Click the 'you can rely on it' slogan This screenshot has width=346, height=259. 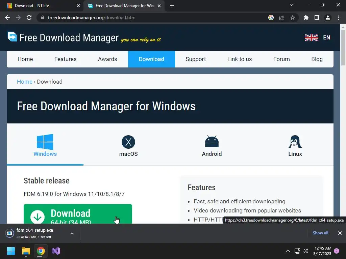pos(141,40)
